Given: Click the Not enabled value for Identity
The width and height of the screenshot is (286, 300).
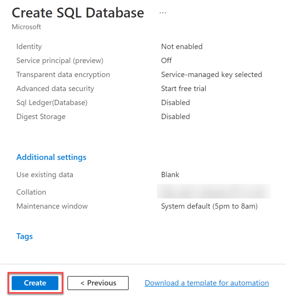Looking at the screenshot, I should coord(182,46).
